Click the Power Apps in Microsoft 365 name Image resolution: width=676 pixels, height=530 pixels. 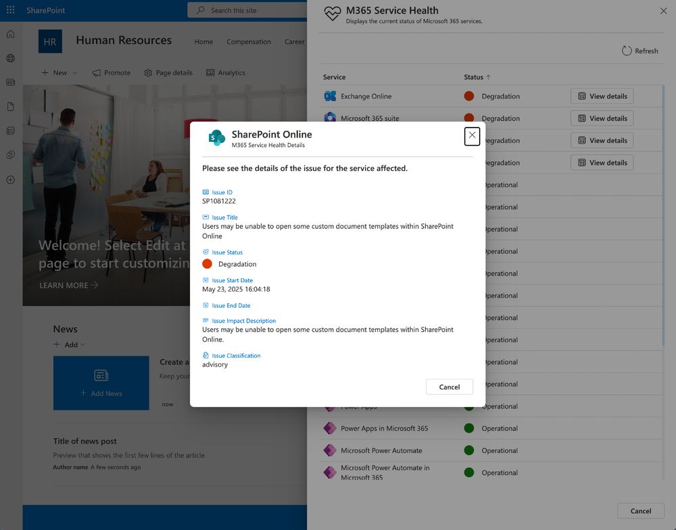[x=385, y=429]
